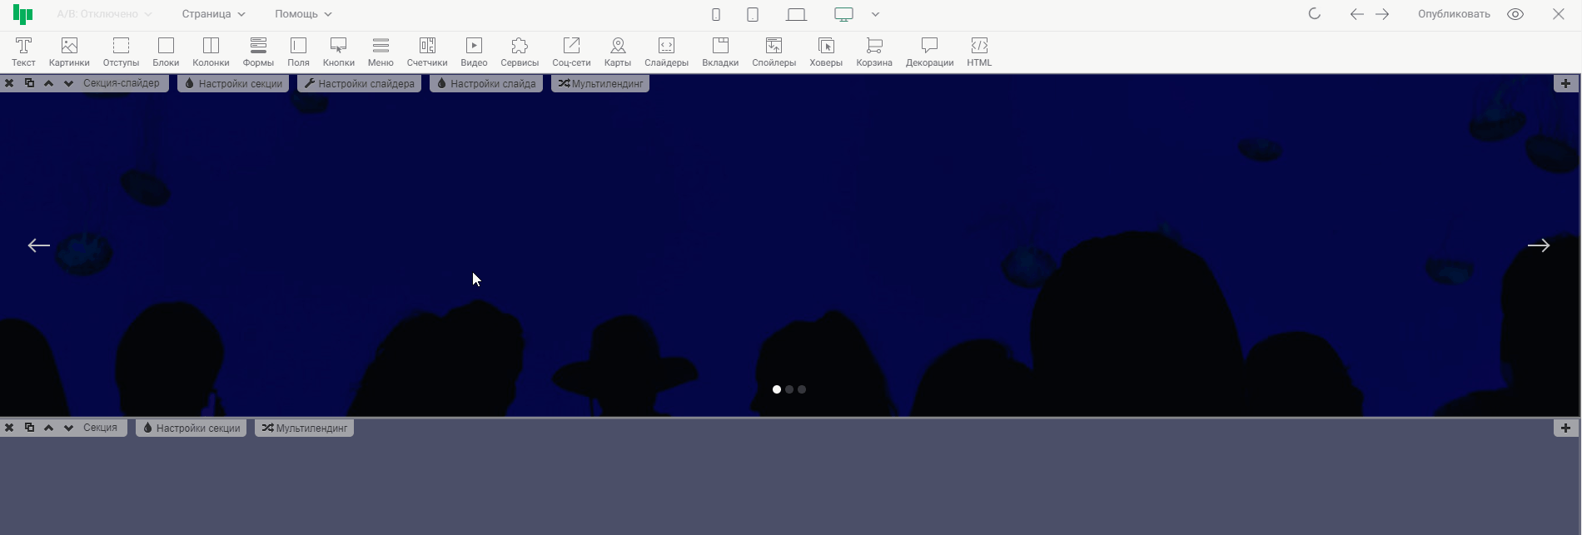Move Секция-слайдер section down
The image size is (1582, 535).
68,83
